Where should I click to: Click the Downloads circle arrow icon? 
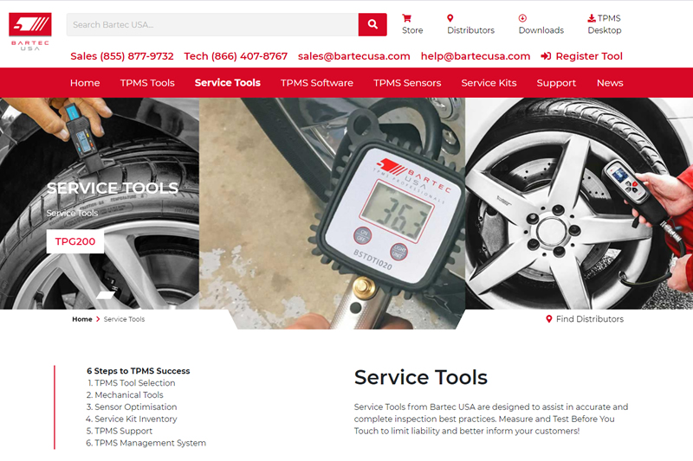[522, 18]
